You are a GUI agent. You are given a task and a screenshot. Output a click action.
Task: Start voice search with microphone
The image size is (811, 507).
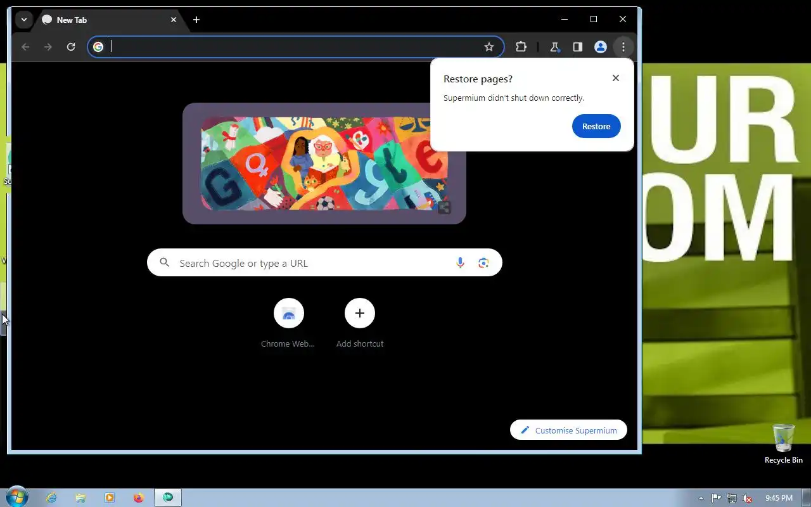(x=461, y=263)
